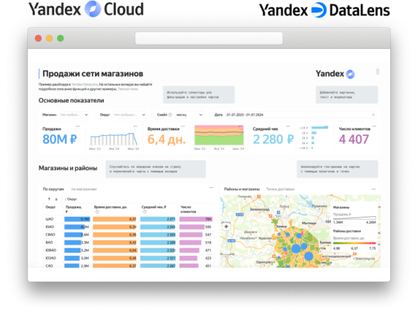The height and width of the screenshot is (315, 418).
Task: Click the delivery time color gradient legend
Action: click(x=355, y=243)
